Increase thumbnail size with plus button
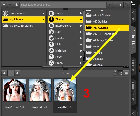 (115, 72)
